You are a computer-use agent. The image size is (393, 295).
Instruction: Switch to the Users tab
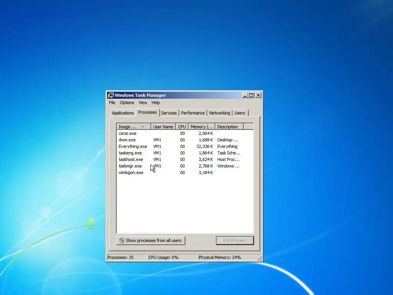[x=240, y=113]
